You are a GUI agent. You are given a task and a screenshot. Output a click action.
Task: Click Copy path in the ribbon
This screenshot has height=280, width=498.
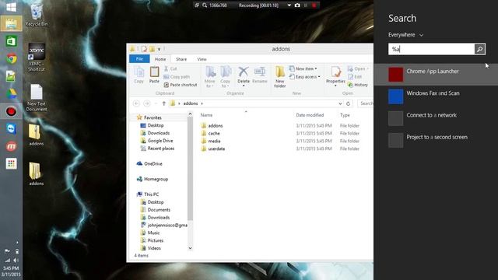tap(177, 77)
